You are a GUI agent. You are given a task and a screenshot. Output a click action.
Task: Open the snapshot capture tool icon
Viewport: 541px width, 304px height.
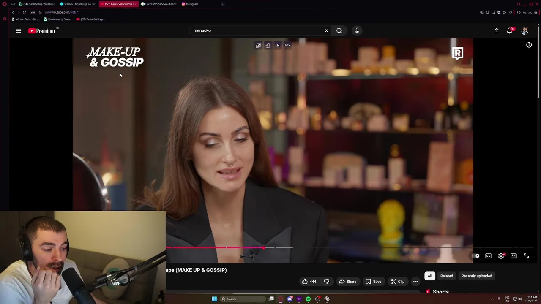pos(493,12)
